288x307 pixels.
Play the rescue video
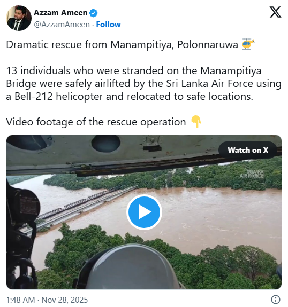point(144,212)
